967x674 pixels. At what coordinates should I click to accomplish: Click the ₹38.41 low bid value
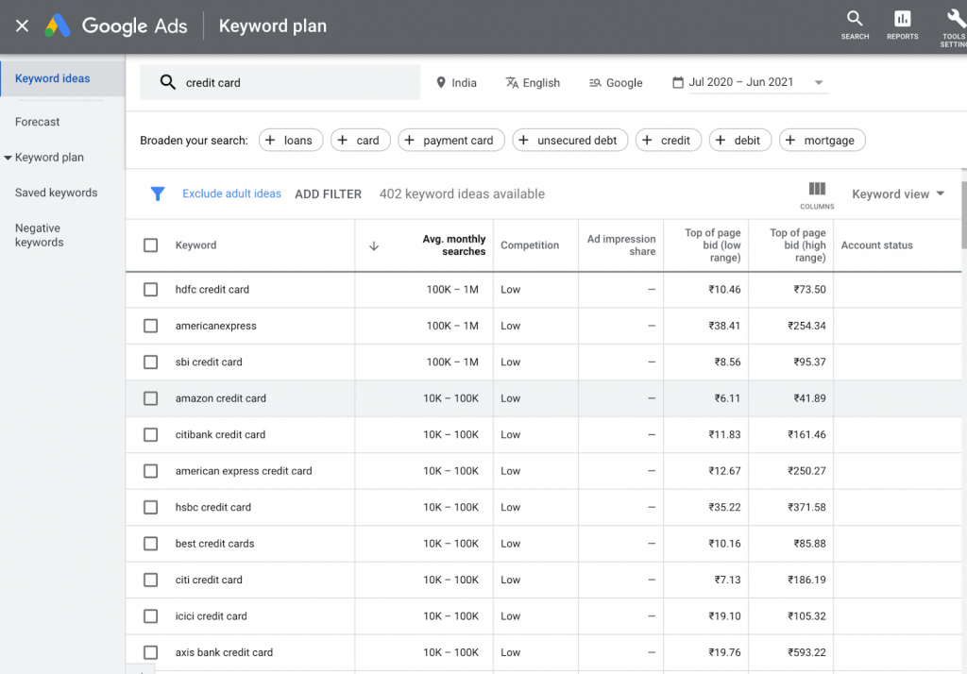pyautogui.click(x=724, y=326)
